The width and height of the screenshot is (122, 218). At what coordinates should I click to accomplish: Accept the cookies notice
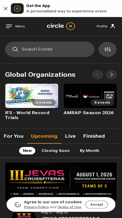(97, 205)
